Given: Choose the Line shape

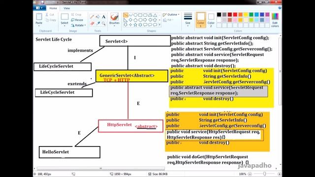Looking at the screenshot, I should (x=126, y=15).
